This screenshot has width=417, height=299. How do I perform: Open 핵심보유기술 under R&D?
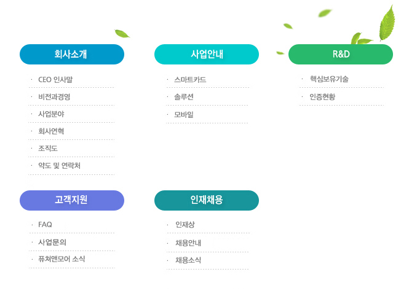click(x=329, y=79)
